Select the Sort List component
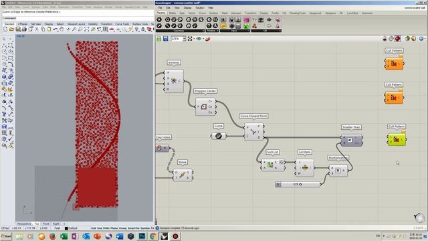Screen dimensions: 428x241 point(273,165)
